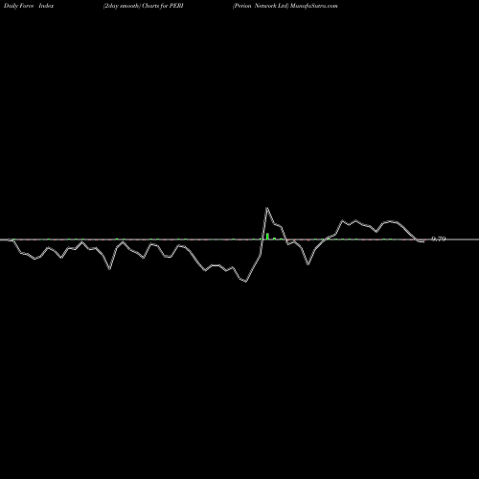Image resolution: width=479 pixels, height=479 pixels.
Task: Click the tall green bar on the zero line
Action: (267, 236)
